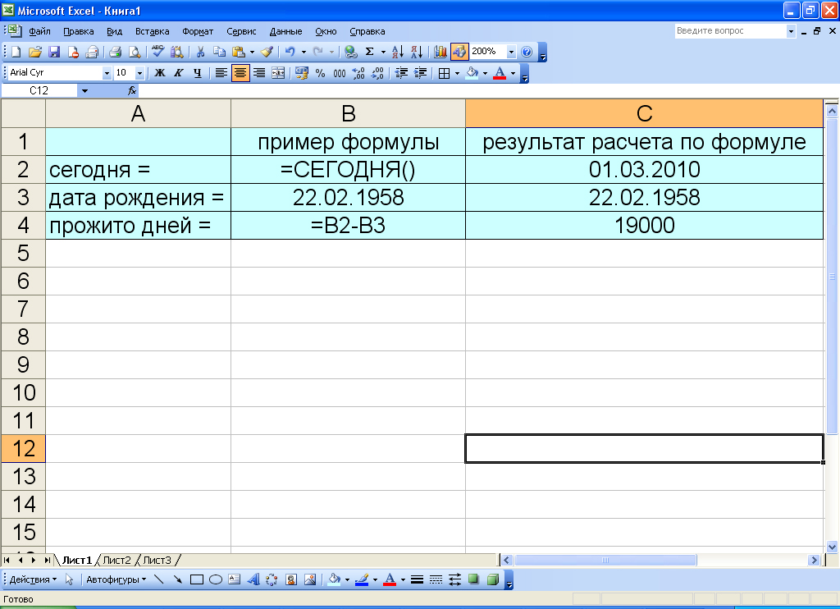The height and width of the screenshot is (609, 840).
Task: Toggle Bold (Ж) formatting
Action: [x=160, y=73]
